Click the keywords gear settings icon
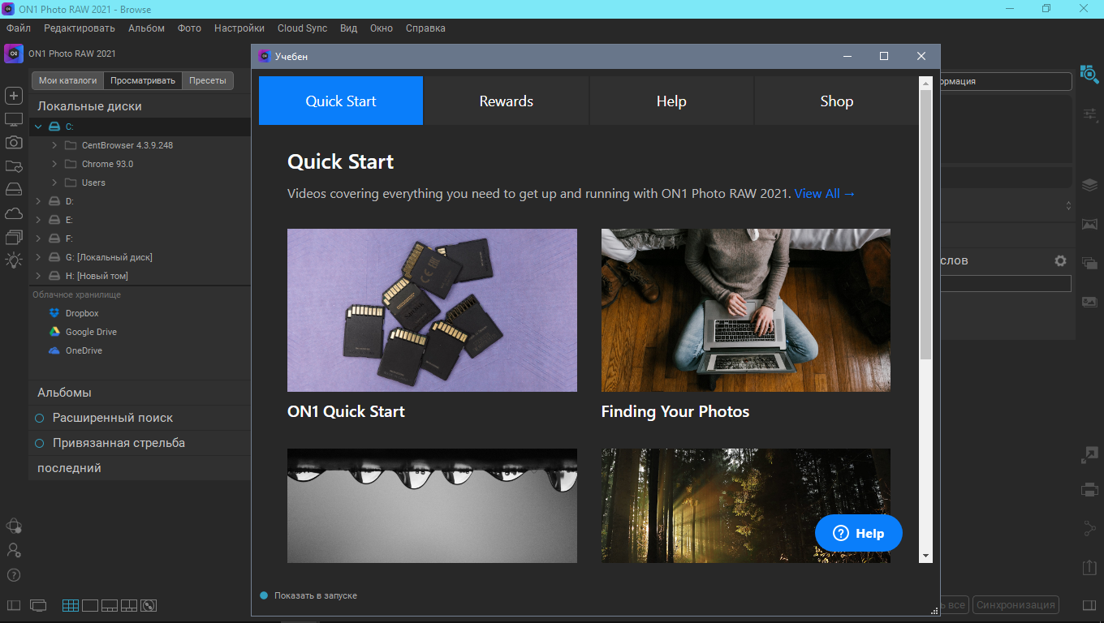 tap(1060, 261)
